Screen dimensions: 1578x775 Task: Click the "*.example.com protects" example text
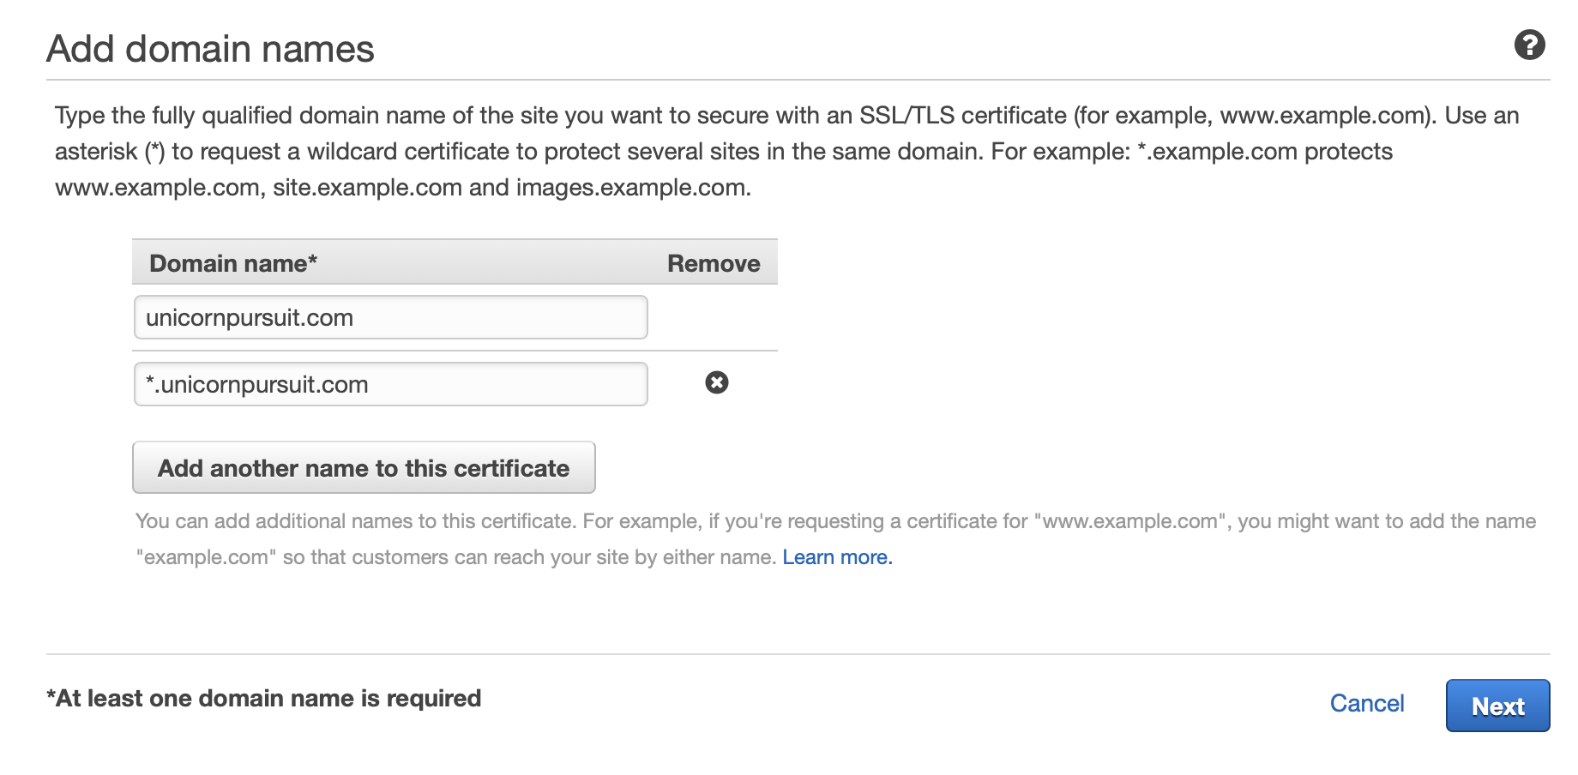point(1264,152)
